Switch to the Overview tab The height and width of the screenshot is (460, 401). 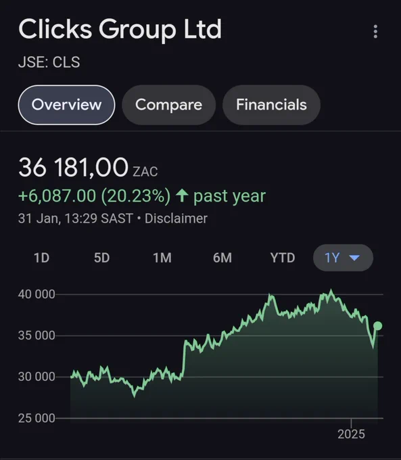click(66, 105)
